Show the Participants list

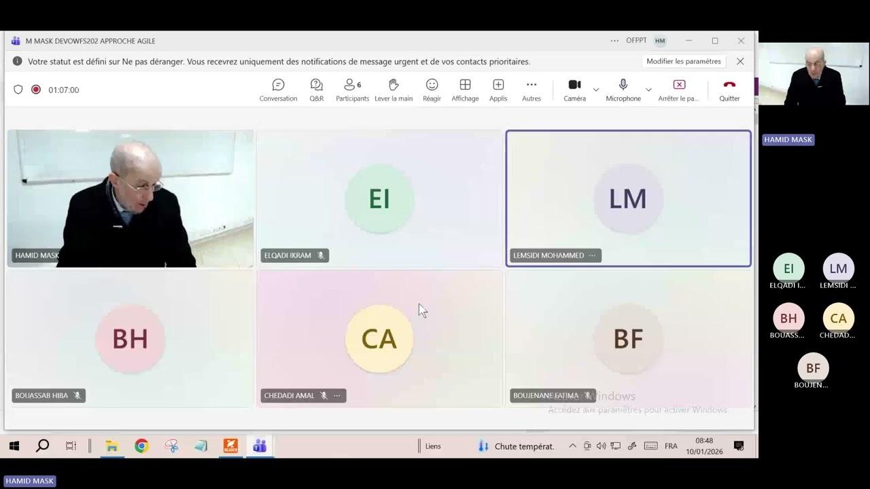pos(352,90)
